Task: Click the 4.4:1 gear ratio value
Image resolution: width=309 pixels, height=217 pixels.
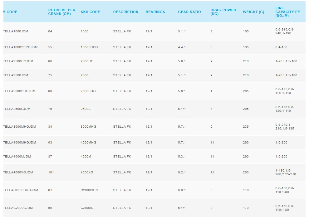Action: [182, 47]
